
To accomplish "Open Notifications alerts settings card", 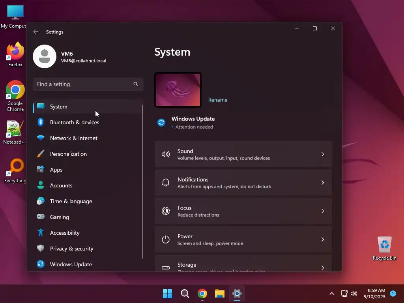I will 243,182.
